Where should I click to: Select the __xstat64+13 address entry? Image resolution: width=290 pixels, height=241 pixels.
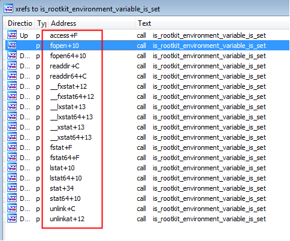(x=71, y=137)
